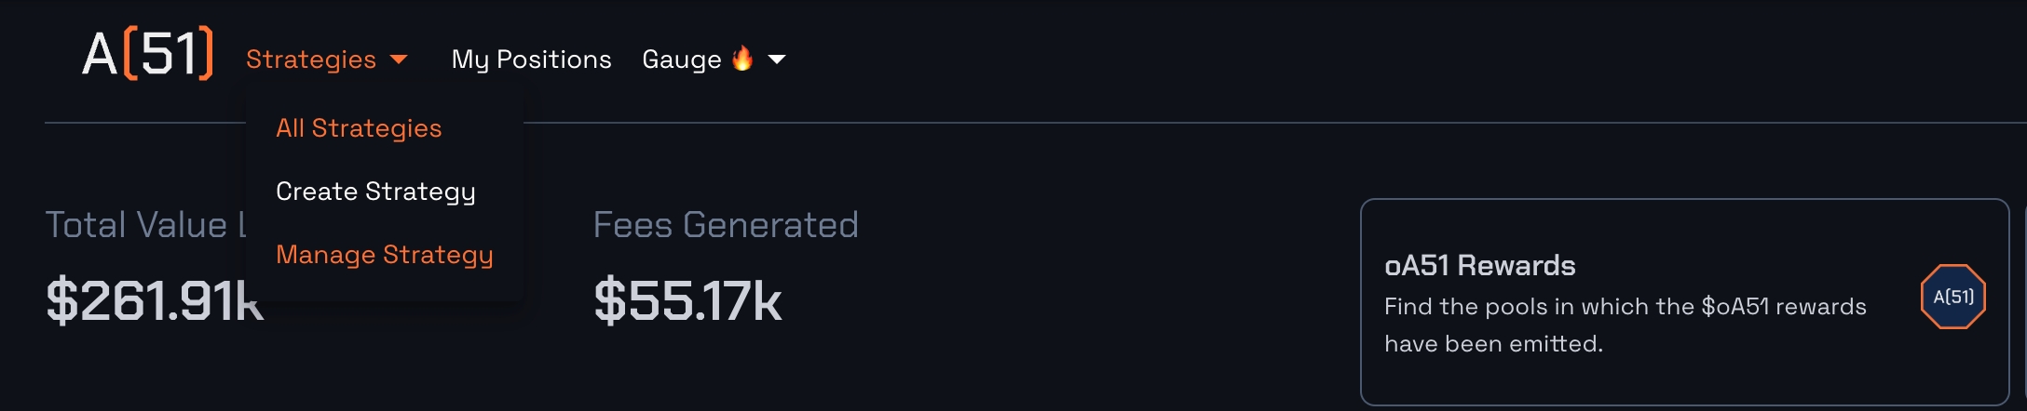The width and height of the screenshot is (2027, 411).
Task: Click the Gauge navigation label
Action: tap(681, 60)
